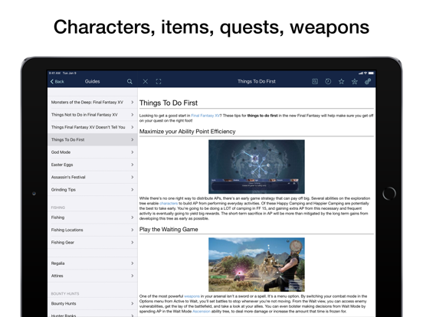
Task: Tap the search magnifier in Guides header
Action: tap(130, 81)
